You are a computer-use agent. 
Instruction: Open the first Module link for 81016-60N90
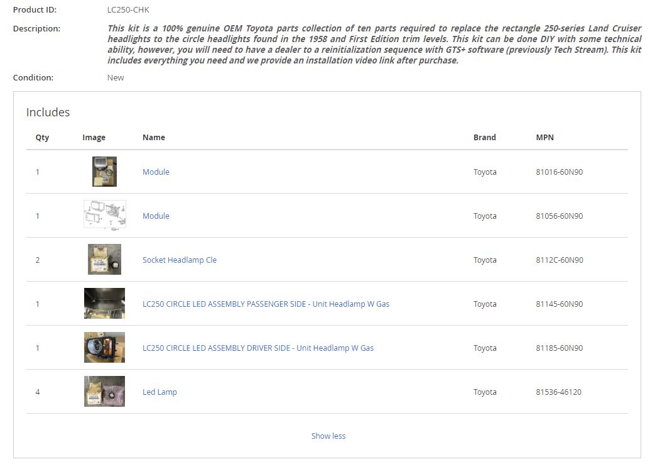156,172
